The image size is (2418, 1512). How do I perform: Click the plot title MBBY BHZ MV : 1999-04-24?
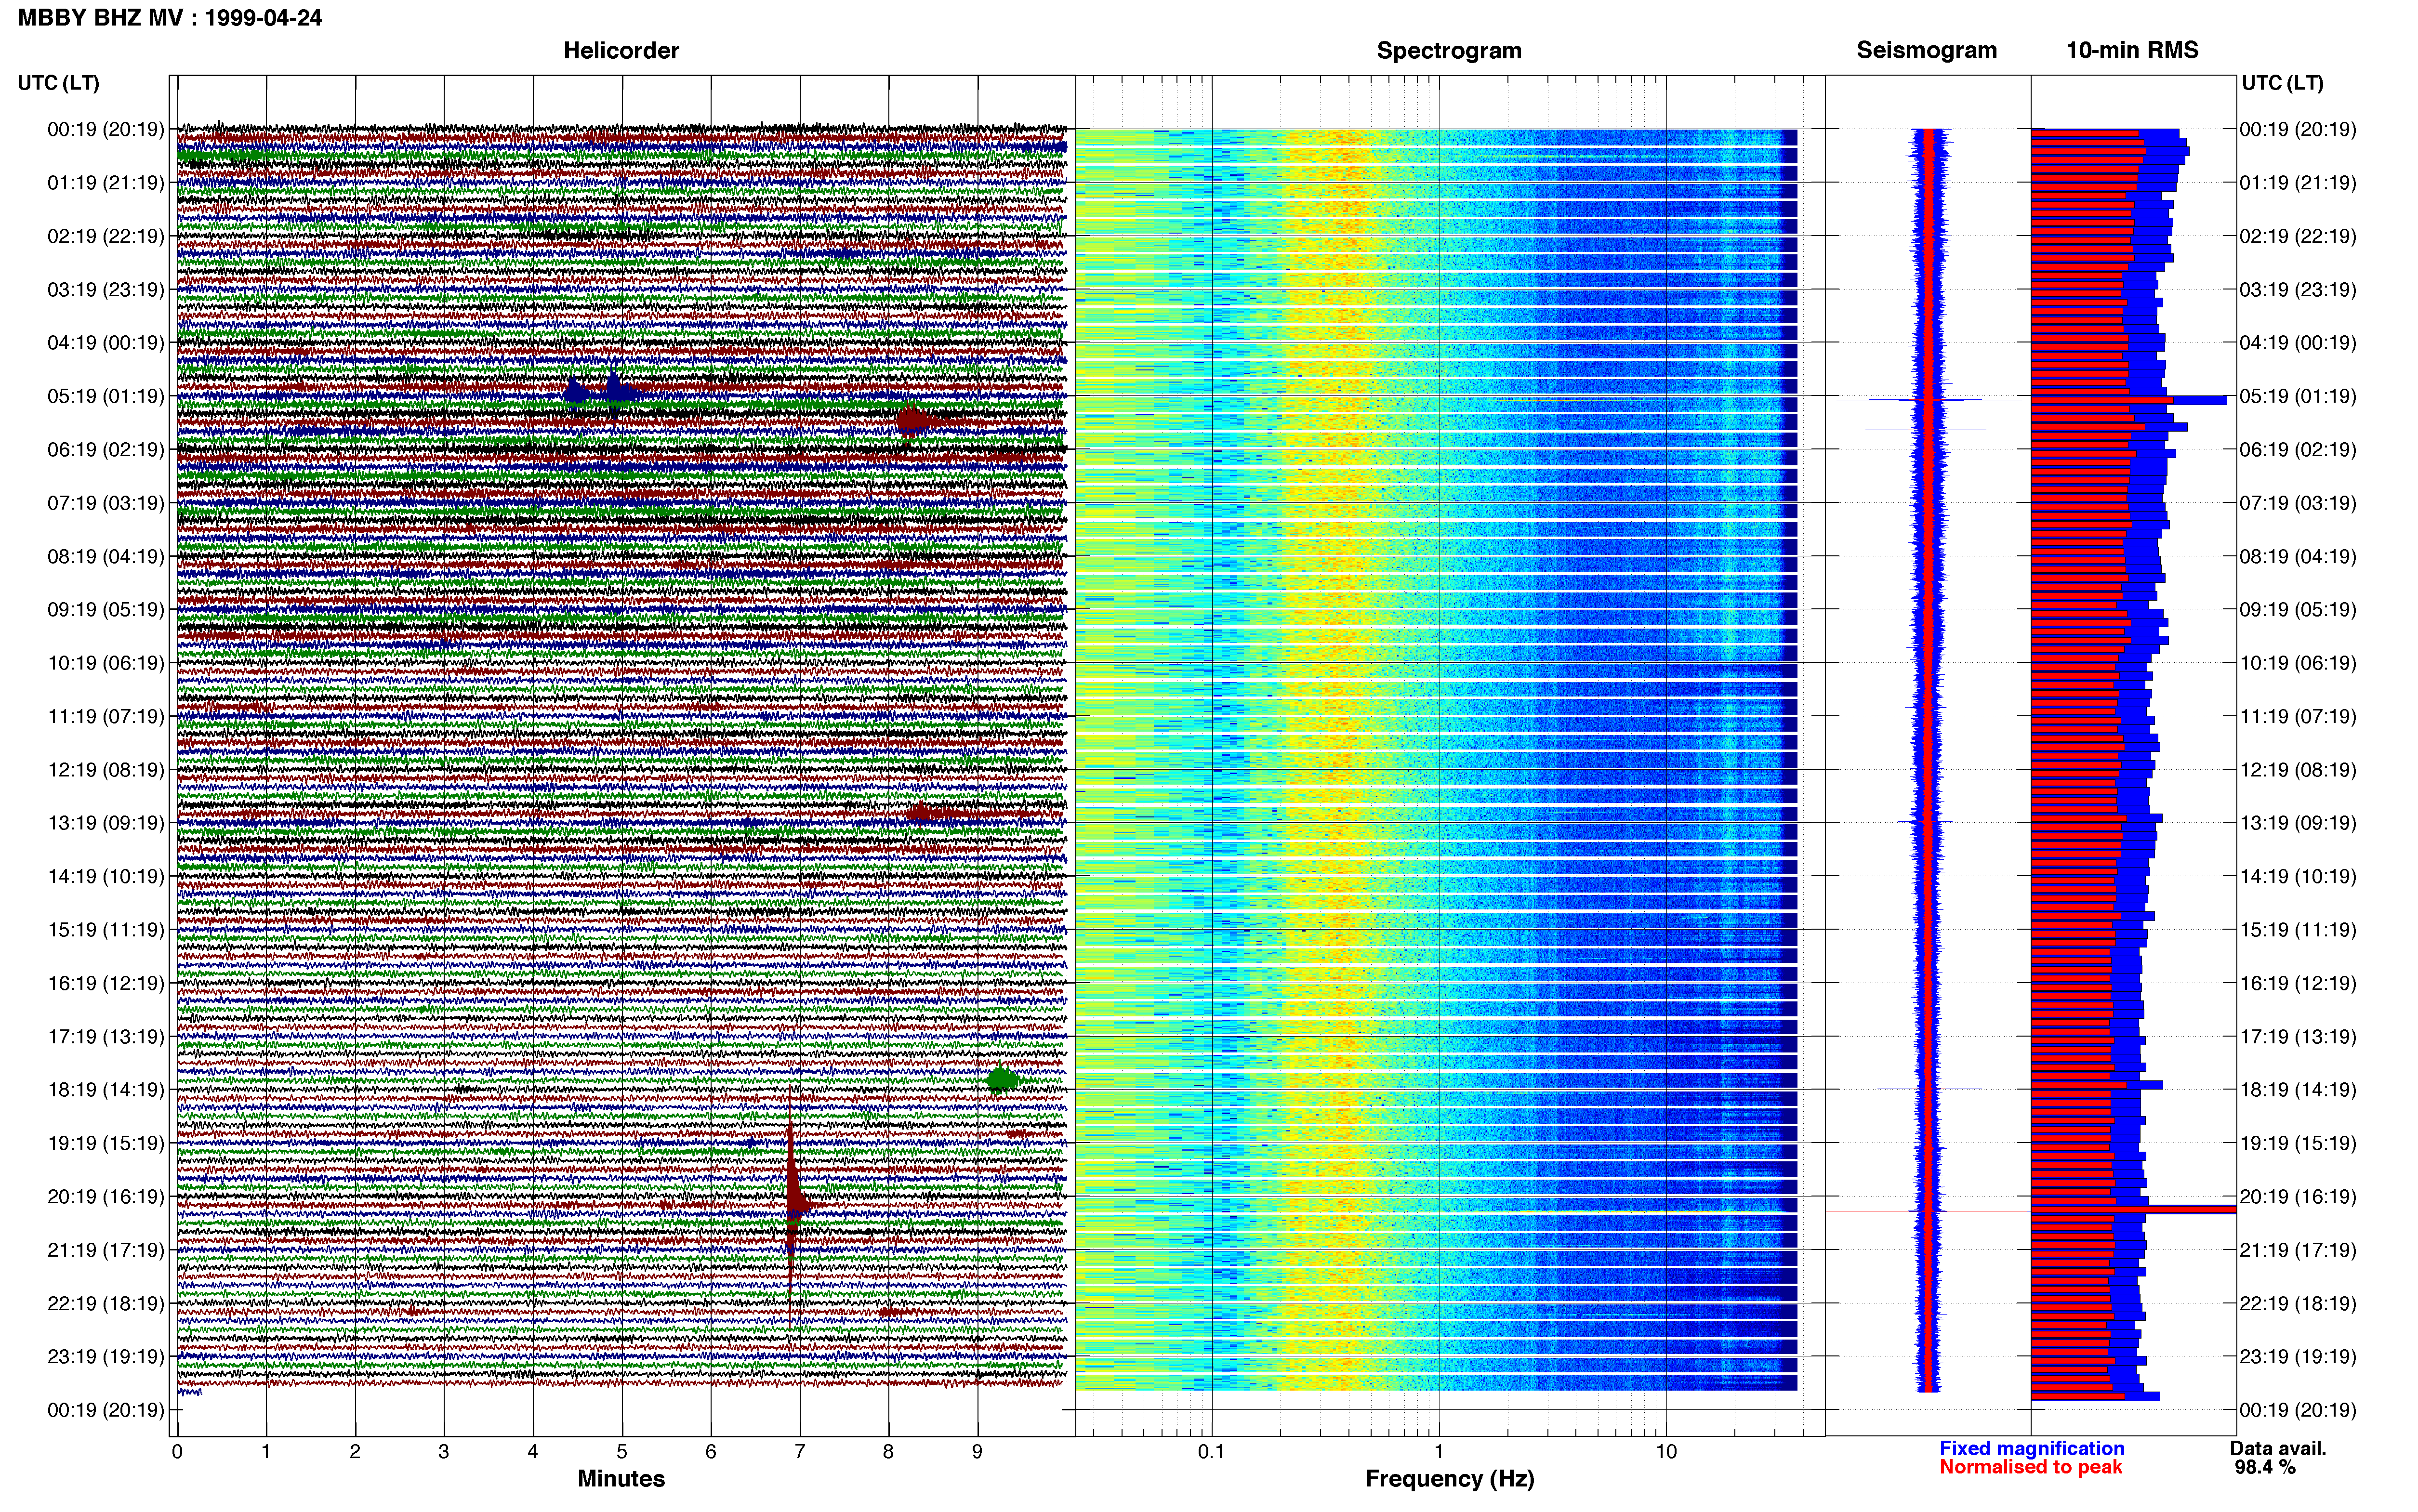pyautogui.click(x=170, y=17)
